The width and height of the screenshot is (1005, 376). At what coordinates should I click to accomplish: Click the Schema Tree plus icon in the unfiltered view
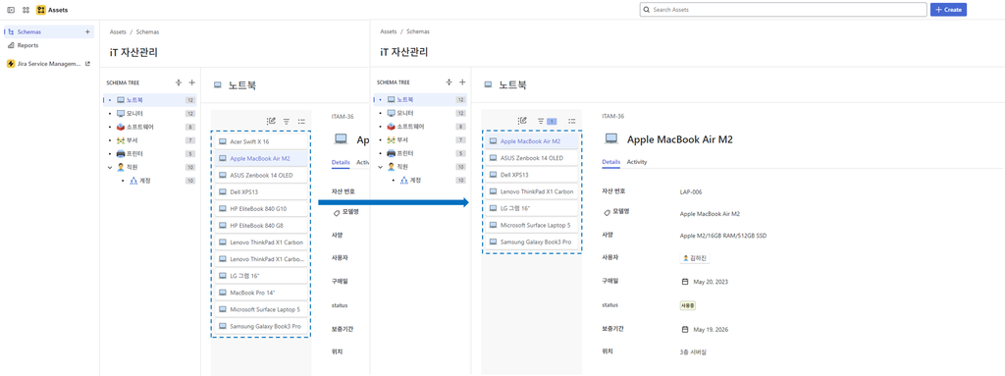191,82
